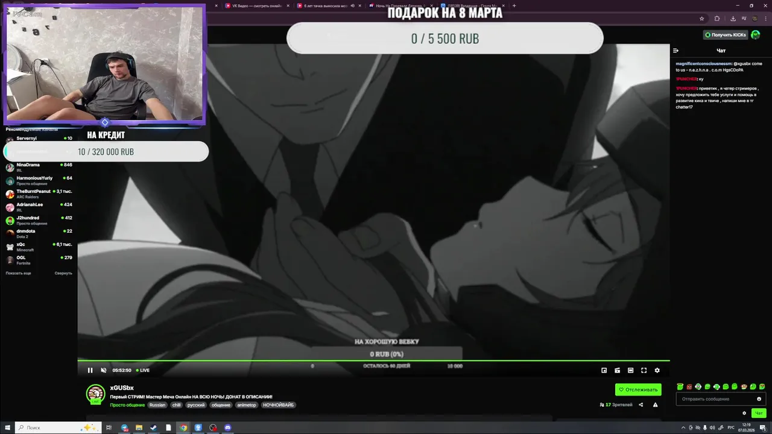Select the Russian tag

pyautogui.click(x=157, y=405)
